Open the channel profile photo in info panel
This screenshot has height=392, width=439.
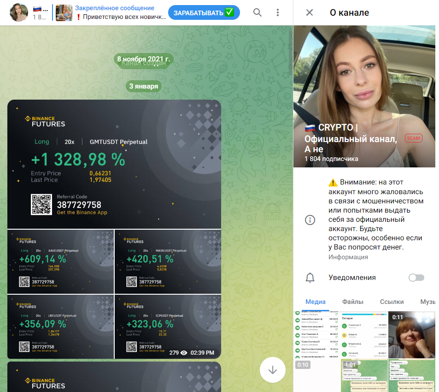[x=364, y=96]
